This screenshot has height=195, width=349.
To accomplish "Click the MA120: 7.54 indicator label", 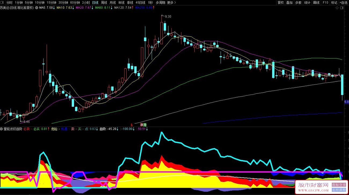I will (x=124, y=8).
